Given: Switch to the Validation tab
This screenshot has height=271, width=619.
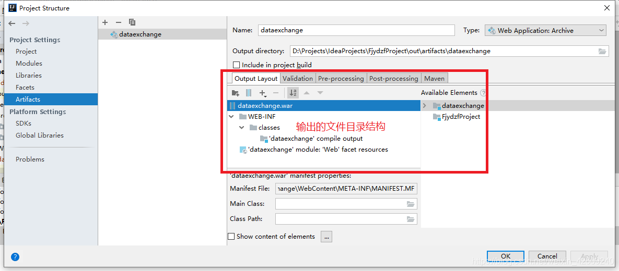Looking at the screenshot, I should pyautogui.click(x=298, y=78).
